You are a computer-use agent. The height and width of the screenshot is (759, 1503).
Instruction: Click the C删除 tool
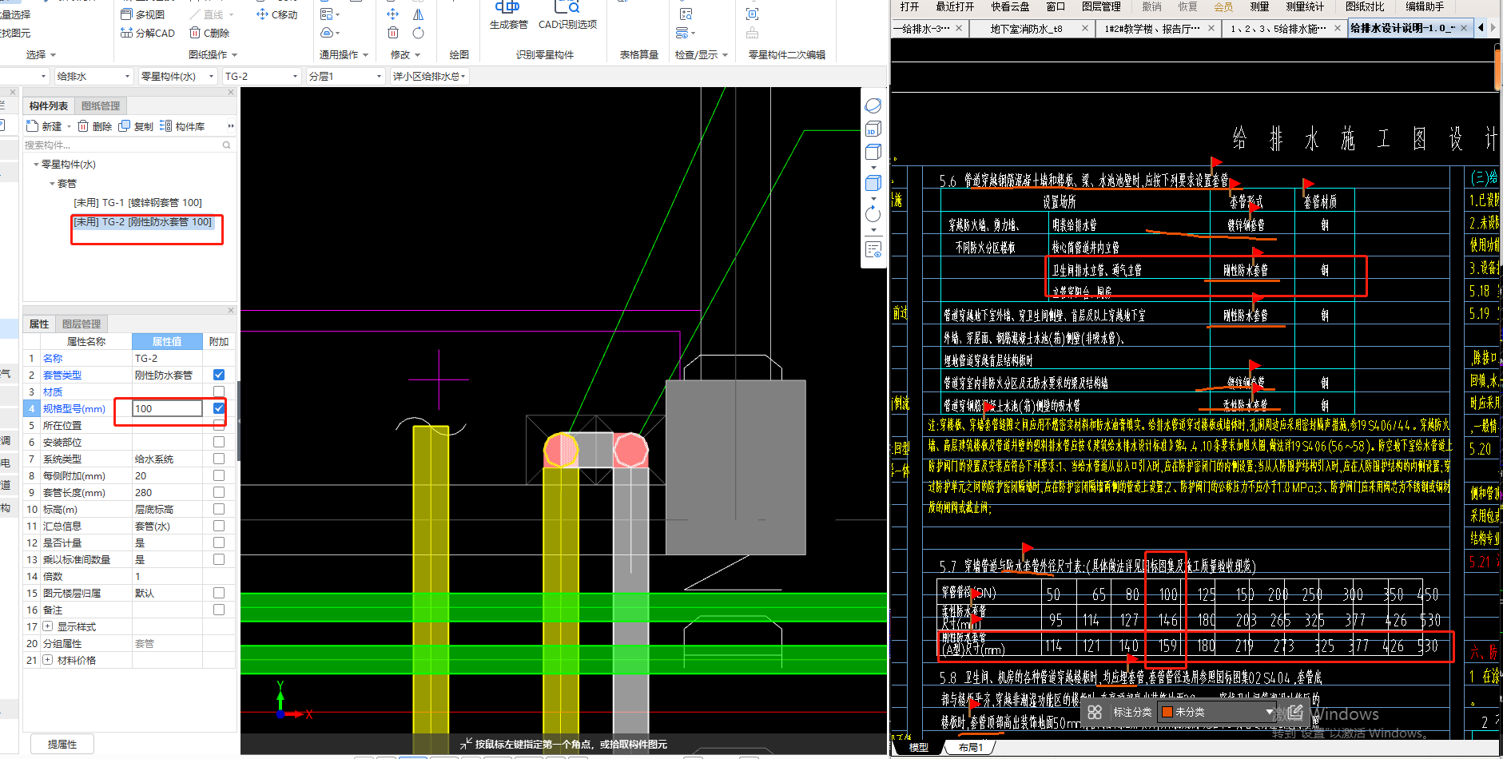[209, 33]
